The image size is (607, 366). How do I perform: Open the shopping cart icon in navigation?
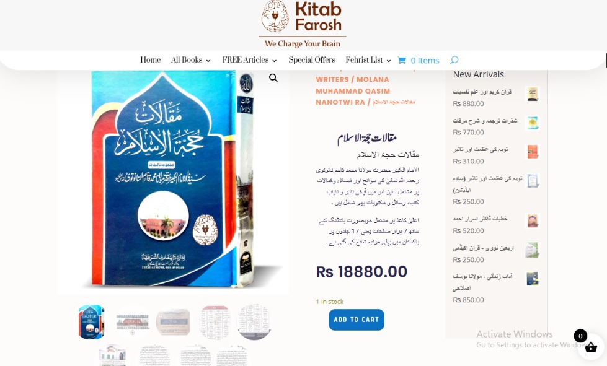click(402, 60)
